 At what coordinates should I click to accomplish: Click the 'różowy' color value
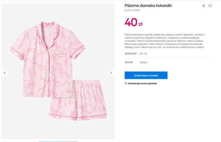pyautogui.click(x=143, y=62)
